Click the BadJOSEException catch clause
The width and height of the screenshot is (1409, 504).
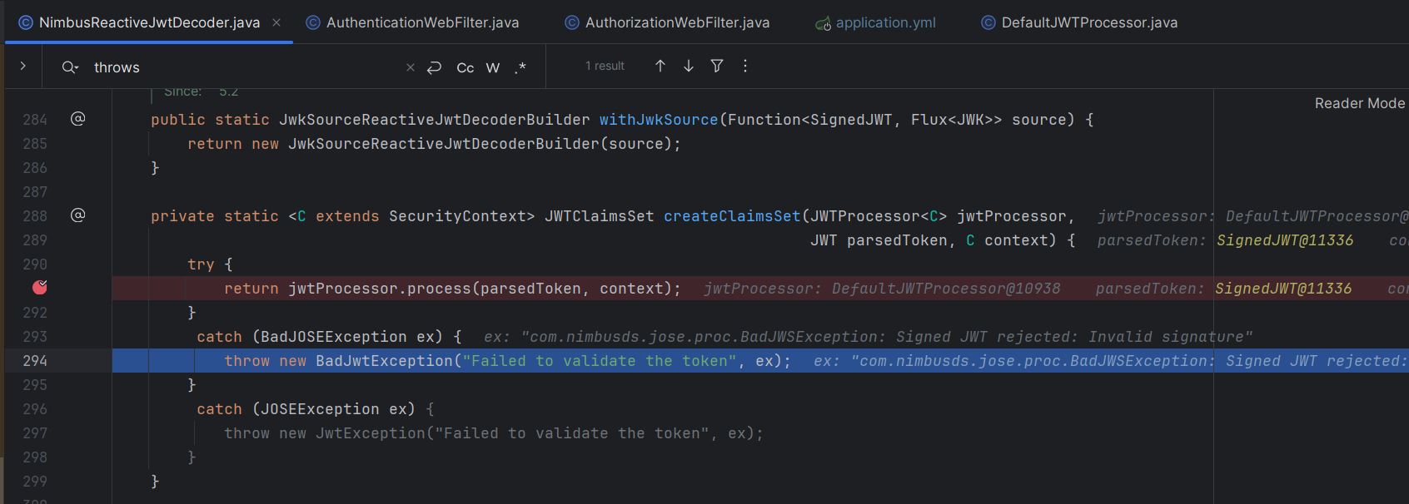pyautogui.click(x=329, y=337)
